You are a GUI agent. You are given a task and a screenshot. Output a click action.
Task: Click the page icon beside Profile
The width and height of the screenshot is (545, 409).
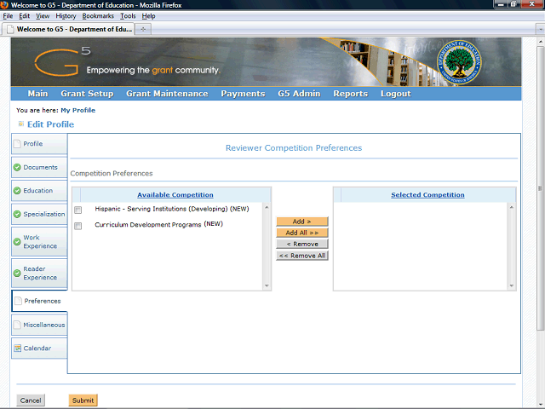coord(17,144)
